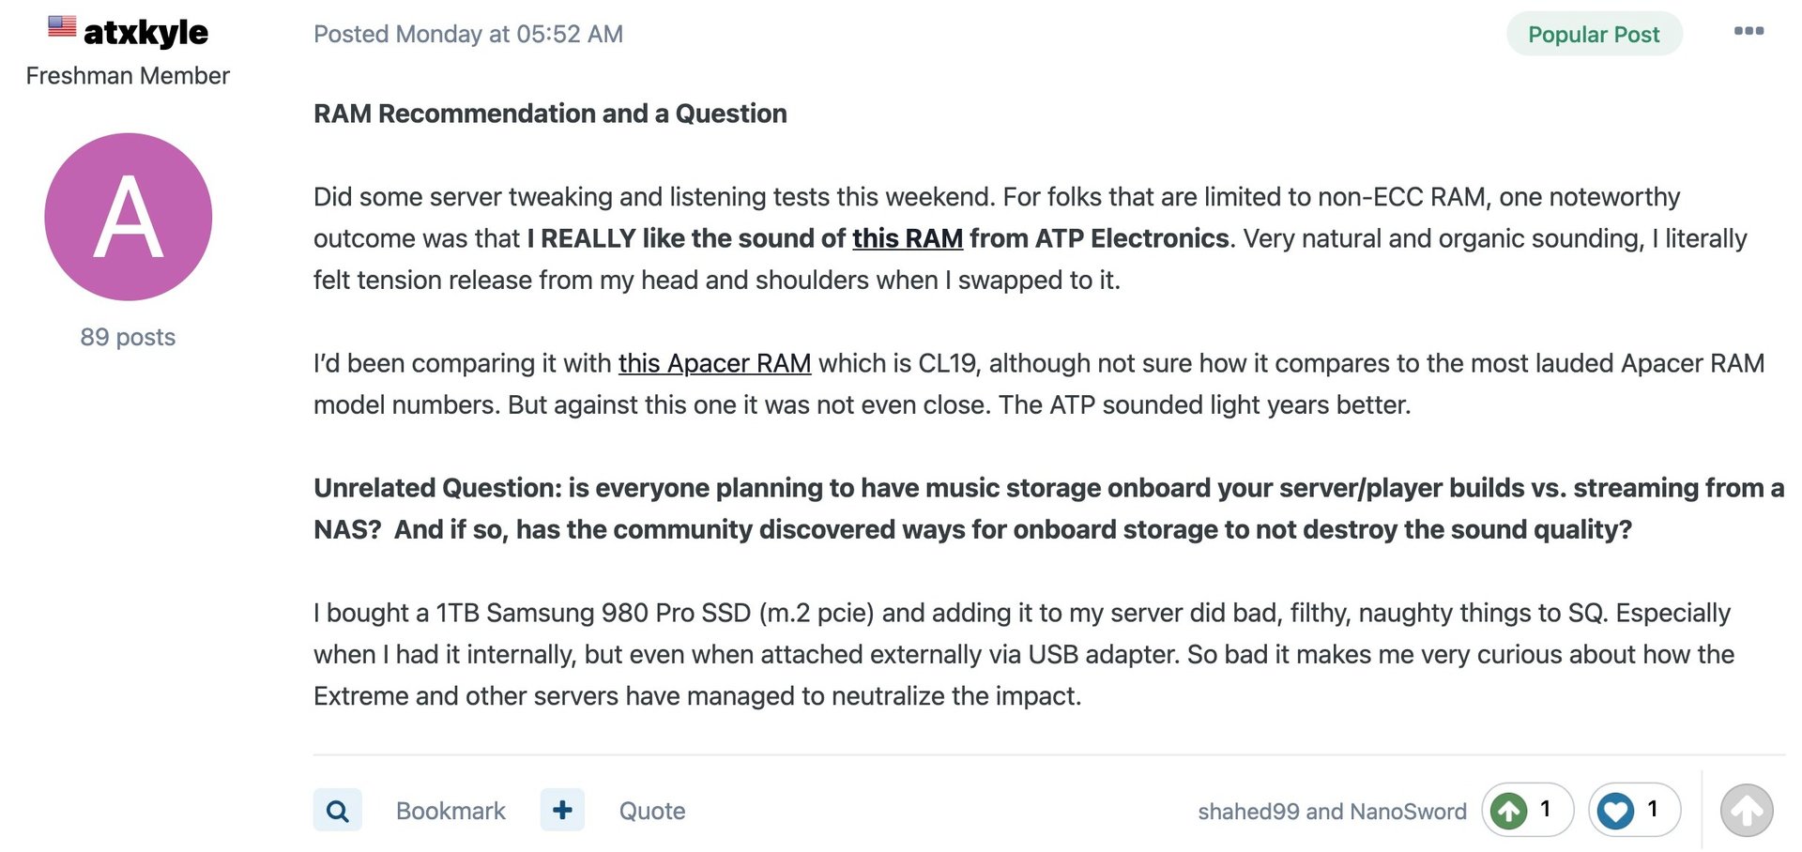Follow the 'this RAM' ATP link
This screenshot has width=1802, height=852.
pos(907,238)
